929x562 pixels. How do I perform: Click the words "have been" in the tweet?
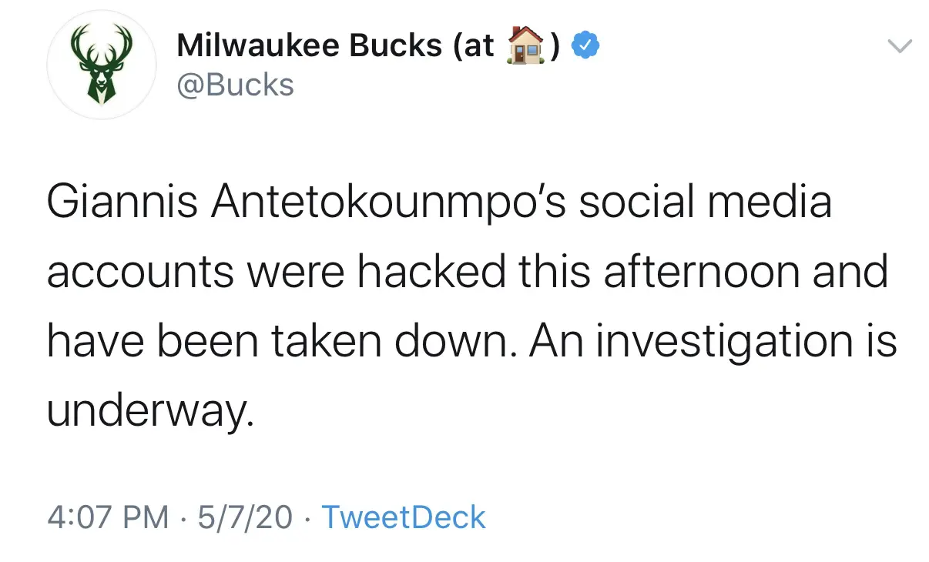coord(153,343)
